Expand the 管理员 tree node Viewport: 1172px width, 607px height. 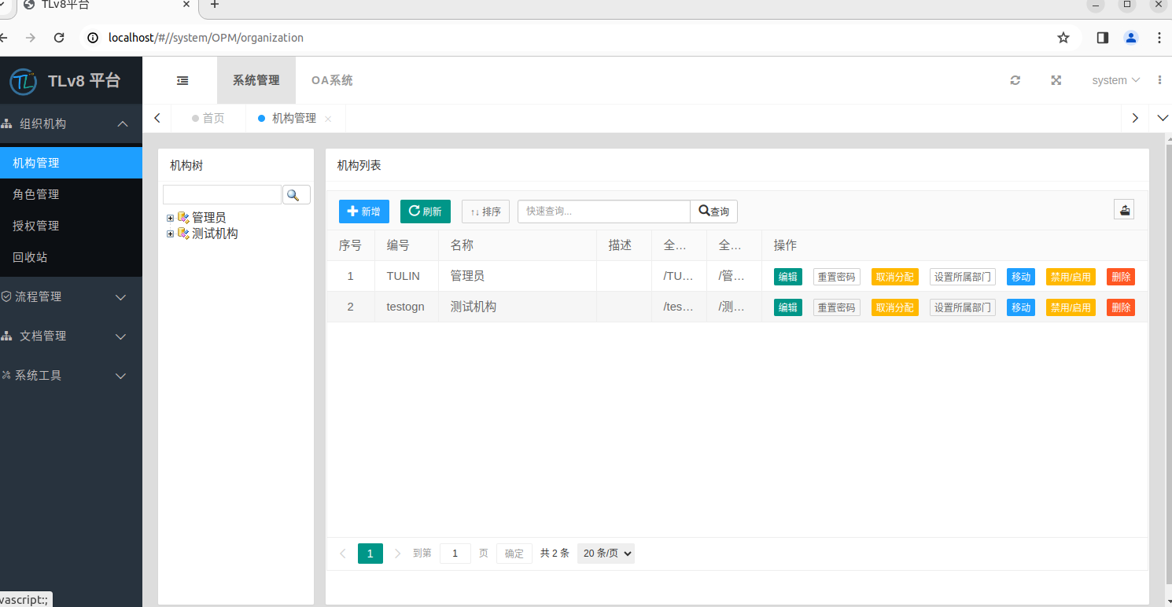coord(170,218)
